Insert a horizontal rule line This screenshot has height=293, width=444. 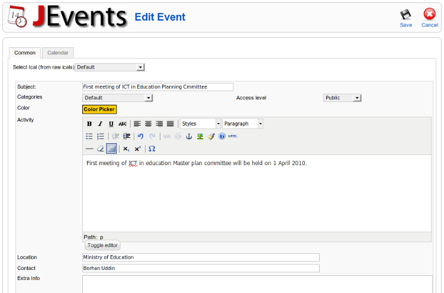tap(89, 149)
